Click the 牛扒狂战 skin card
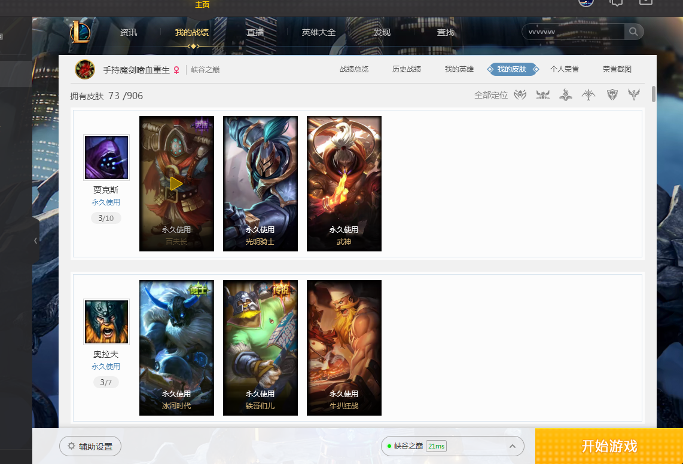This screenshot has width=683, height=464. (344, 348)
